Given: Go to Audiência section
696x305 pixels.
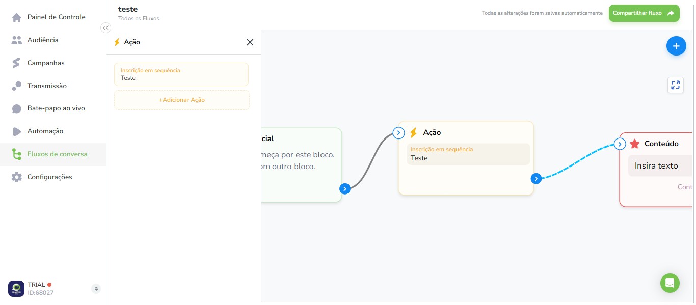Looking at the screenshot, I should tap(53, 40).
